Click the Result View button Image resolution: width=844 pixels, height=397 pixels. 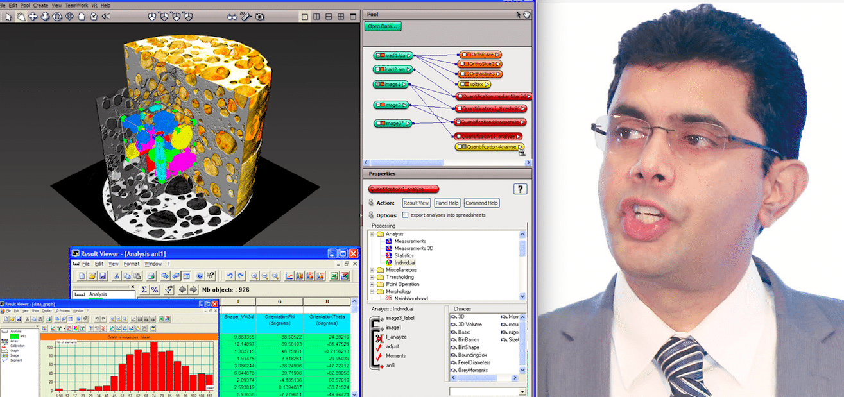tap(416, 203)
